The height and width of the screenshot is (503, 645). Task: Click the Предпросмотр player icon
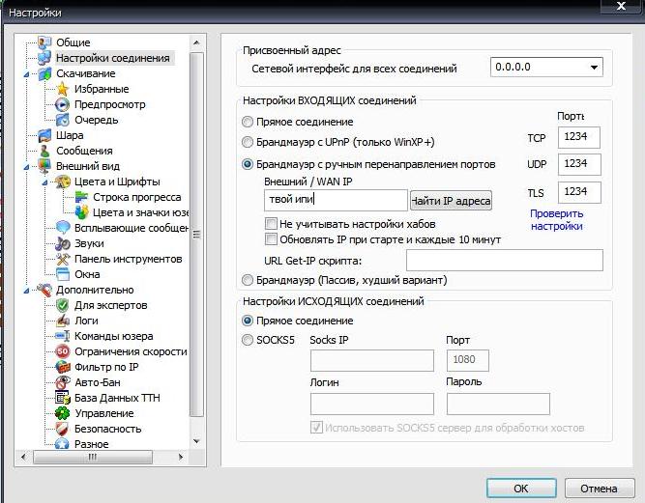click(63, 104)
